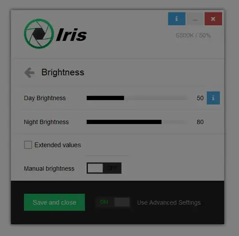Click the Manual brightness label
Screen dimensions: 239x236
[49, 169]
